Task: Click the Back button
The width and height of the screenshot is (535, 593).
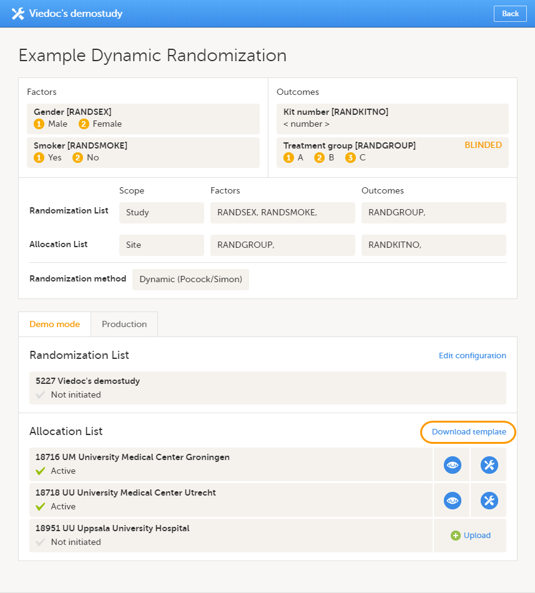Action: (509, 14)
